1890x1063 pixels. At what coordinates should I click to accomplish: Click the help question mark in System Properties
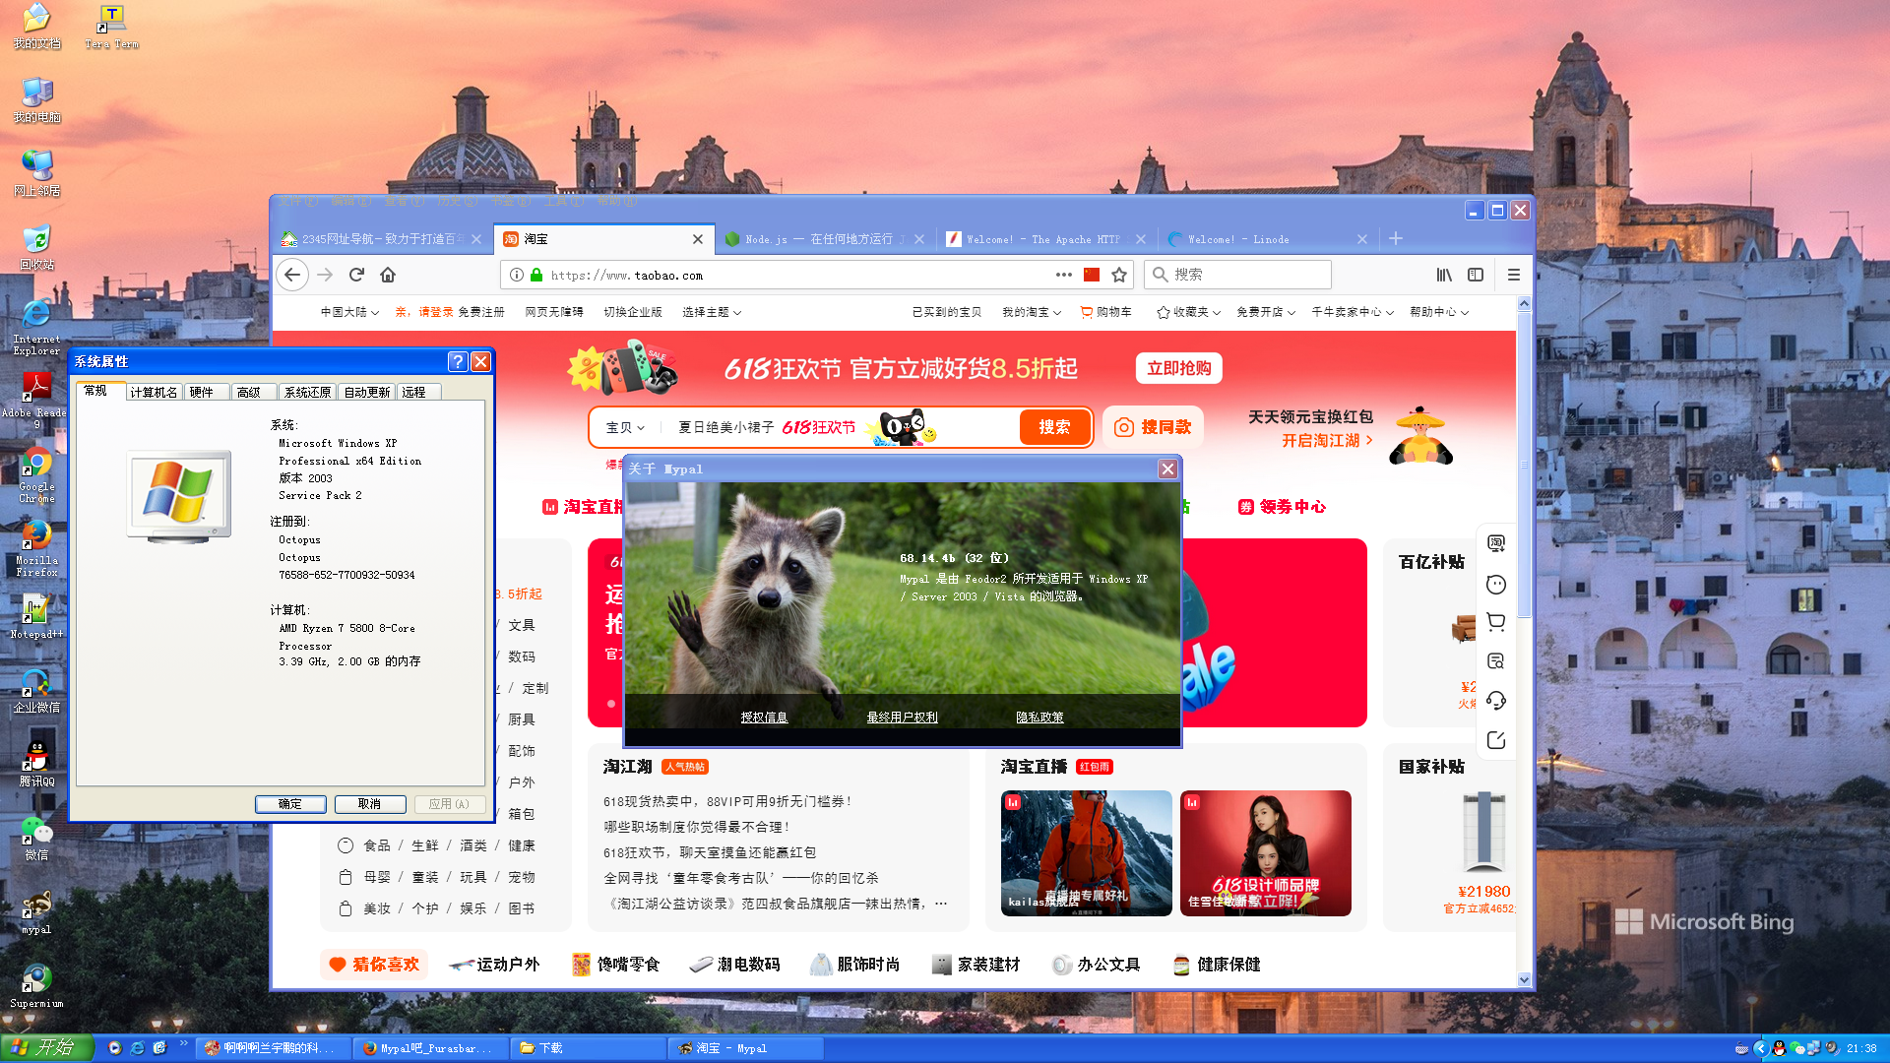pos(458,361)
